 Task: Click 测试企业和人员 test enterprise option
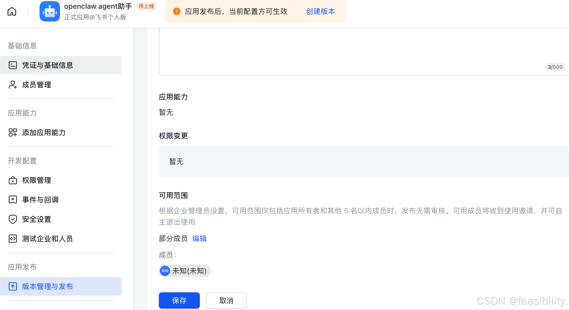pos(47,239)
